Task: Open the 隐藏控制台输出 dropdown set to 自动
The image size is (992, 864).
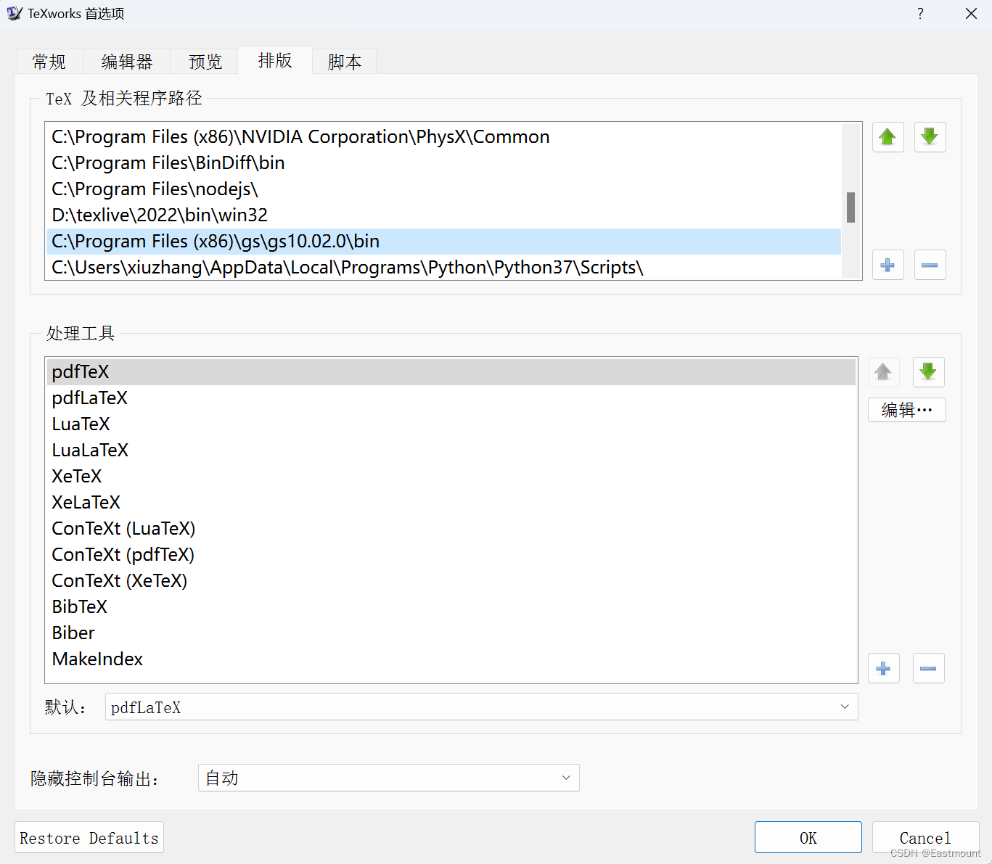Action: [389, 778]
